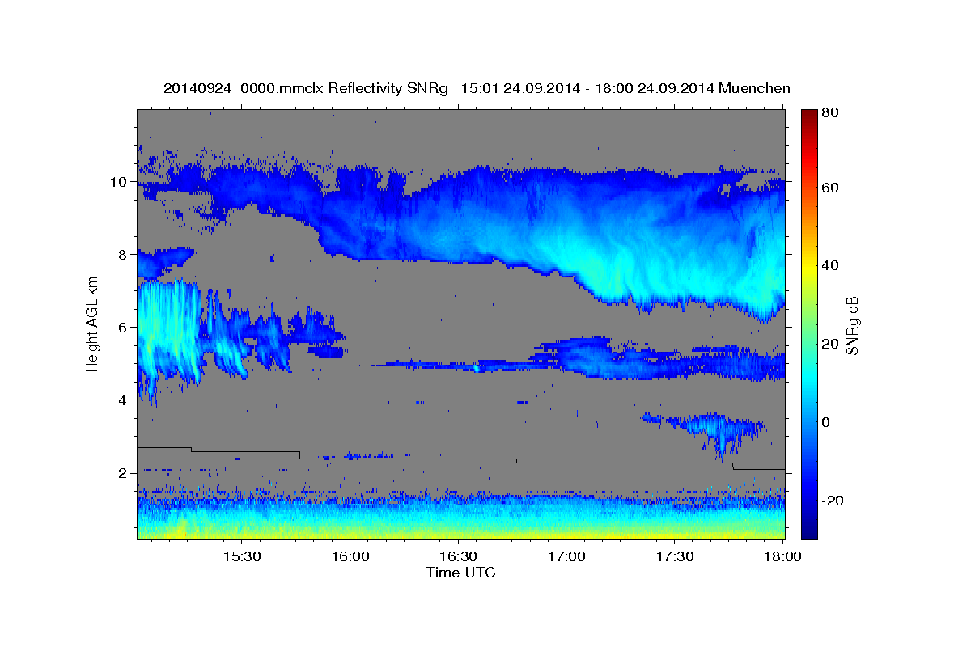
Task: Click the 16:00 time tick label
Action: point(350,557)
